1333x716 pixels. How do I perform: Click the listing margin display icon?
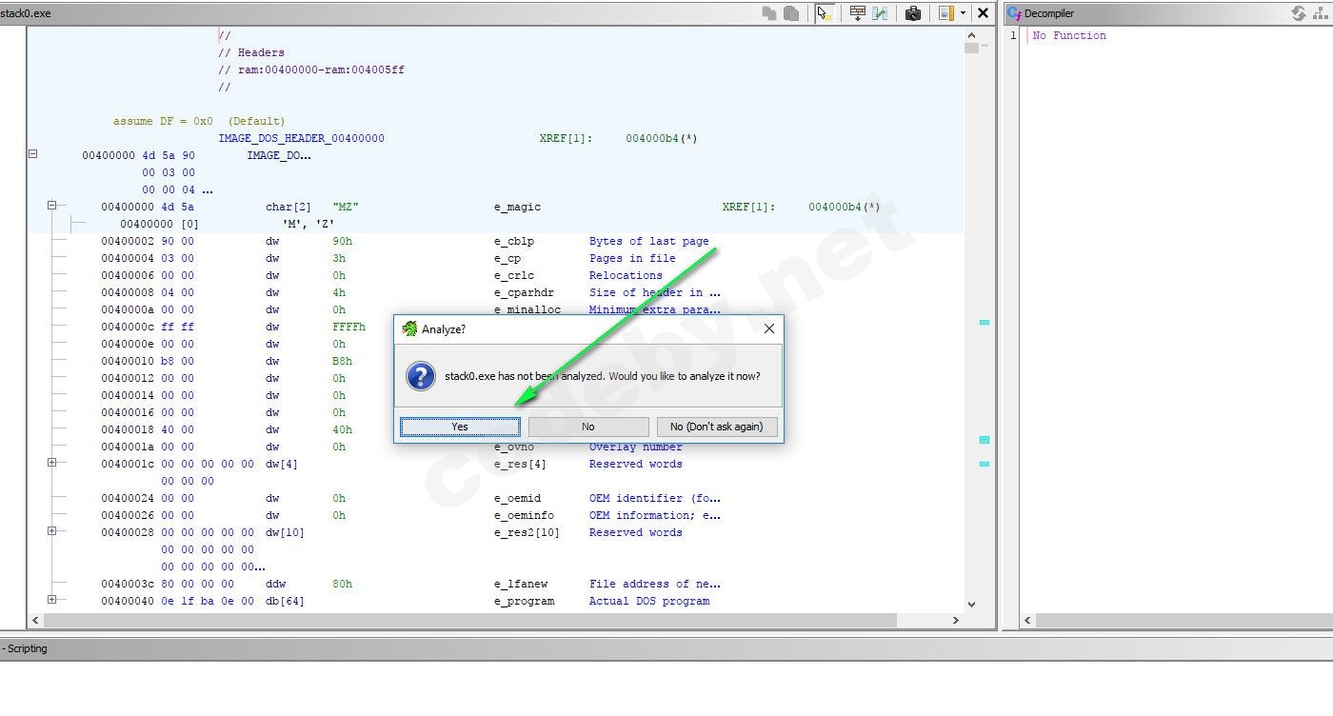click(x=946, y=13)
